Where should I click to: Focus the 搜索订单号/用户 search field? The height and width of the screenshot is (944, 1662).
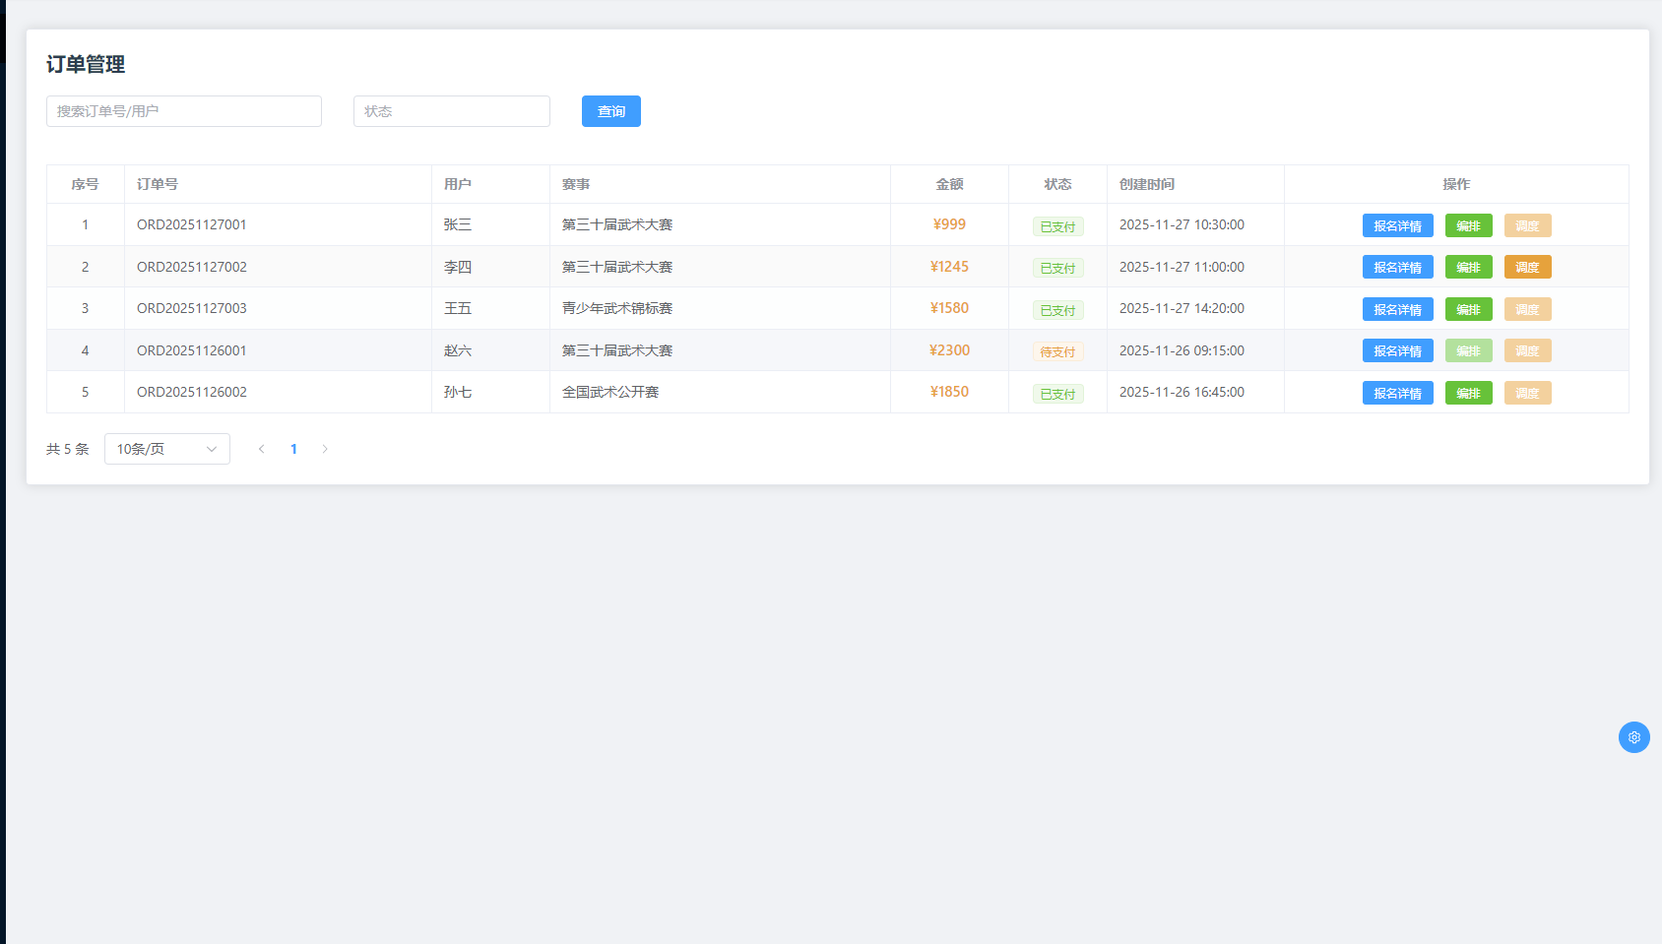(183, 111)
